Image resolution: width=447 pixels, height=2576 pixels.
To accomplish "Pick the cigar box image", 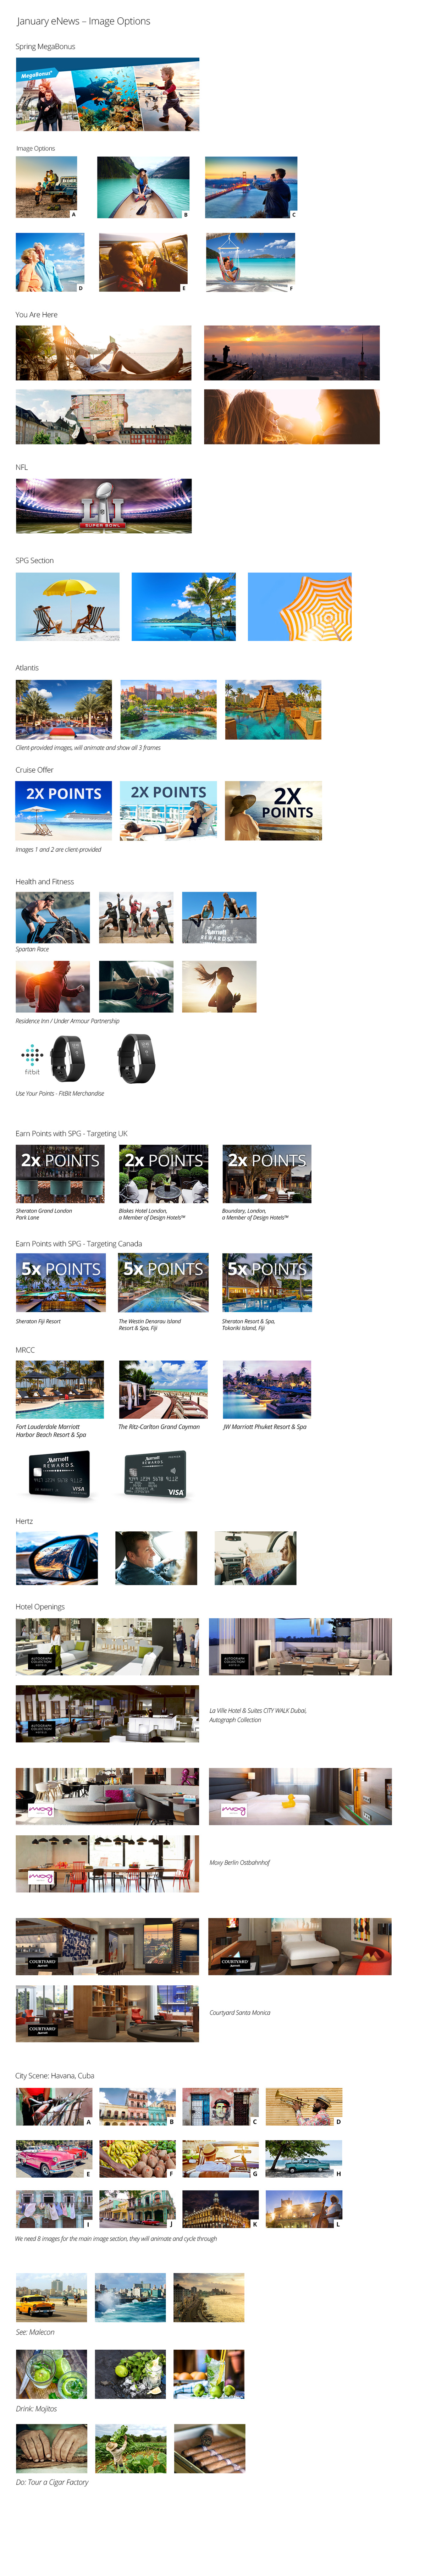I will (209, 2448).
